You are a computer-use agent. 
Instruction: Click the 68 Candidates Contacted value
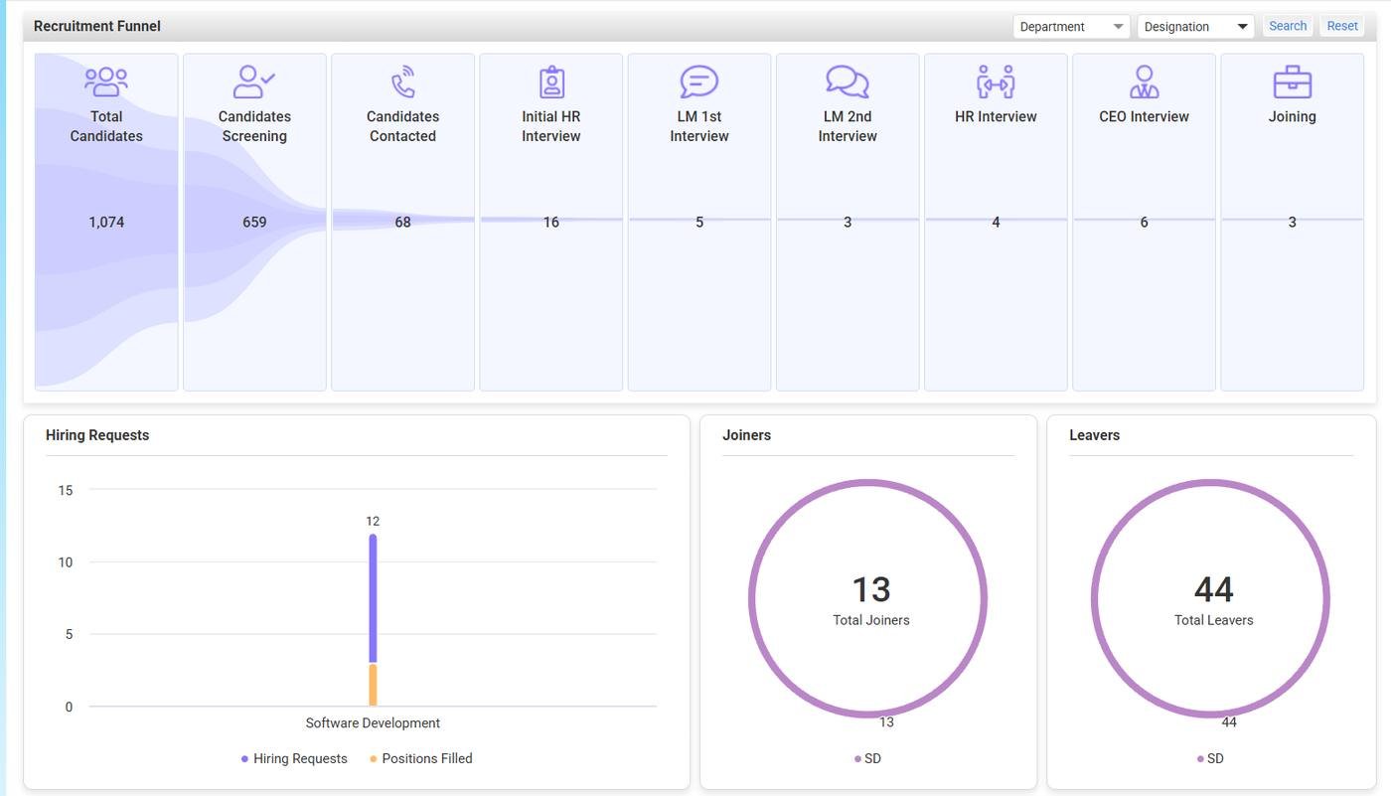click(402, 223)
